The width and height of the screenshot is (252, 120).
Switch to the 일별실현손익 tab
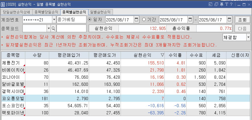click(100, 12)
